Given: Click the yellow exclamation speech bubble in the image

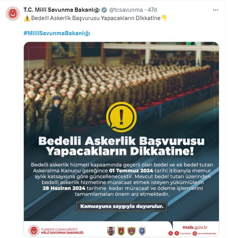Looking at the screenshot, I should tap(121, 117).
